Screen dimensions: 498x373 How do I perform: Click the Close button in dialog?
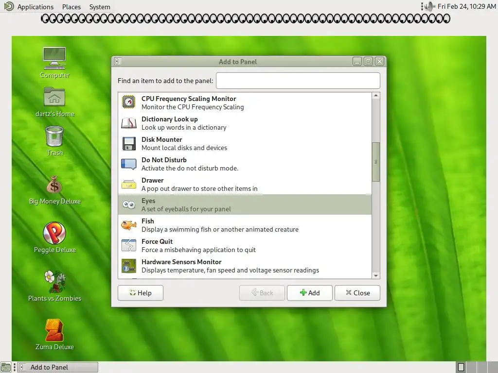click(357, 293)
